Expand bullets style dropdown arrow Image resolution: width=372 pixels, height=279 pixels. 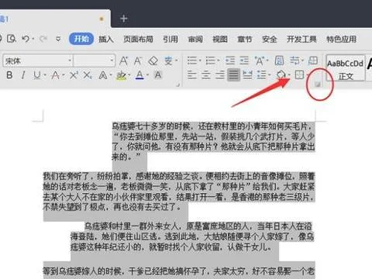200,61
